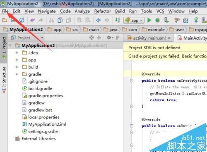This screenshot has width=207, height=152.
Task: Click the Project Structure icon
Action: (185, 20)
